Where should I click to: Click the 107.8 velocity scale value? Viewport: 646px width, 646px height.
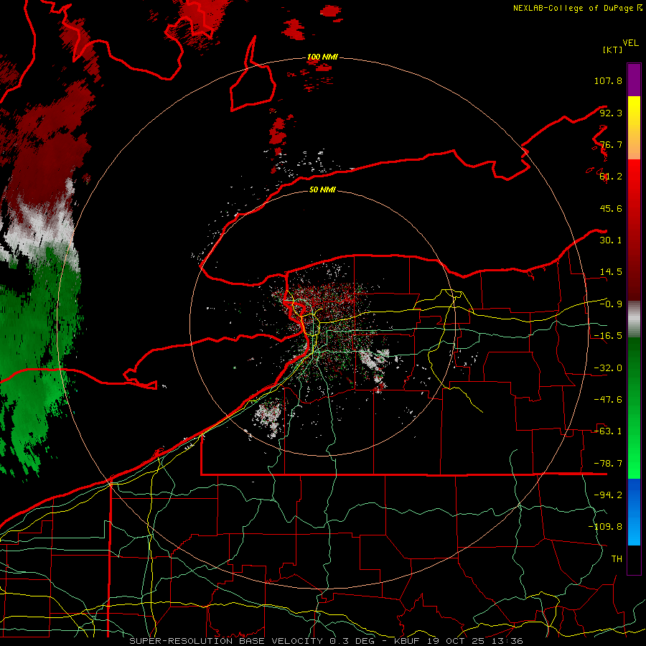point(608,80)
